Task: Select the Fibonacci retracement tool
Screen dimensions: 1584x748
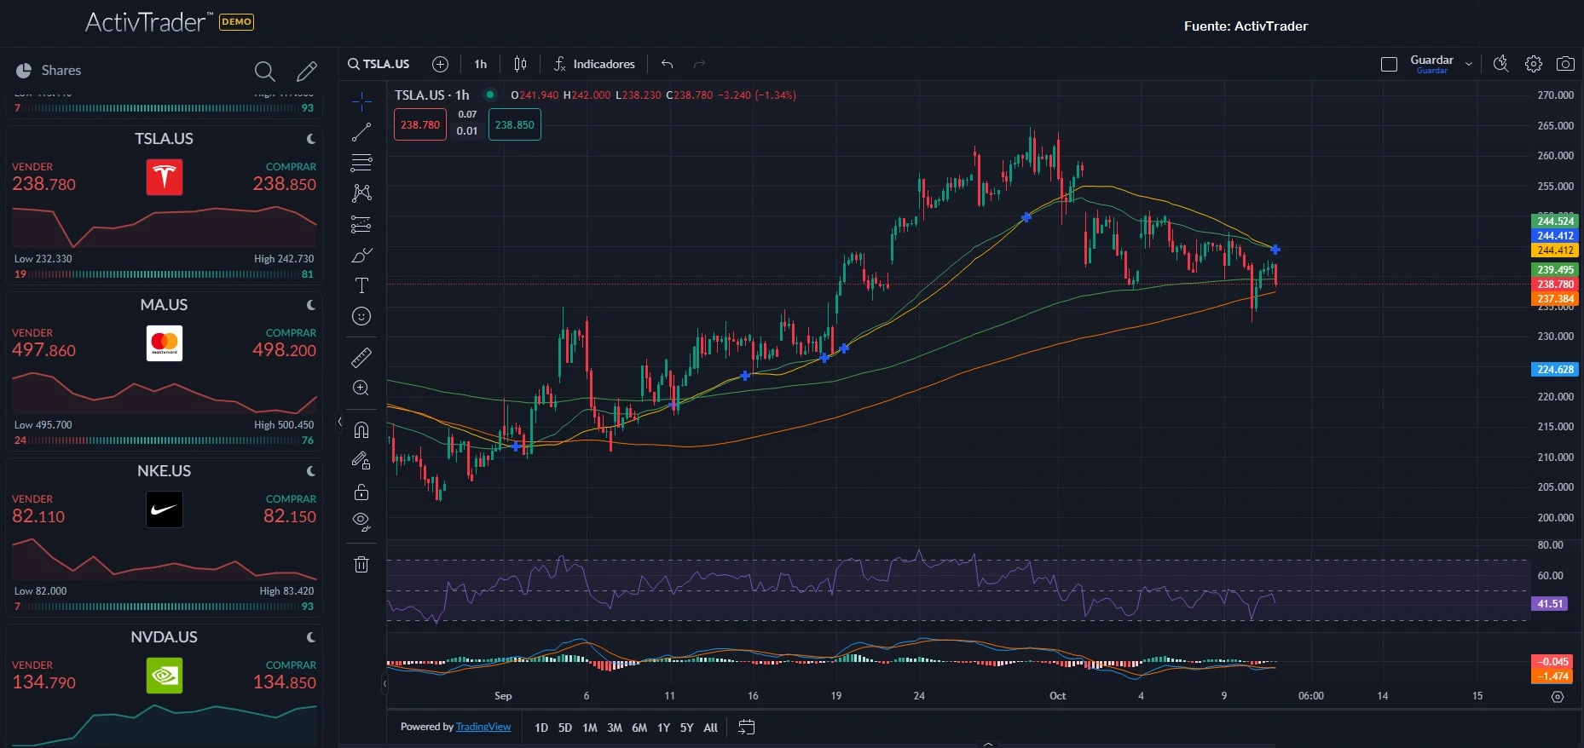Action: coord(361,163)
